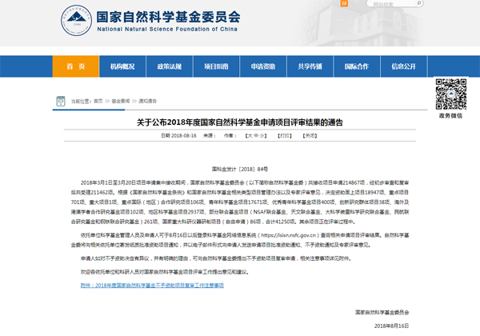This screenshot has height=336, width=480.
Task: Click 首页 in the breadcrumb
Action: click(98, 102)
